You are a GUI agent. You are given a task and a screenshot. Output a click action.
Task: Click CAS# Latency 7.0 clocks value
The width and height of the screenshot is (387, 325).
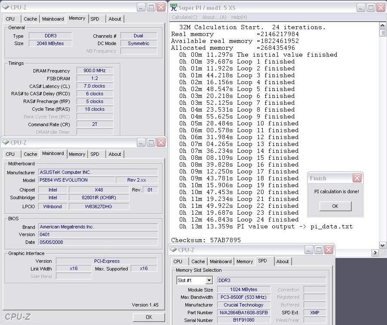coord(95,86)
